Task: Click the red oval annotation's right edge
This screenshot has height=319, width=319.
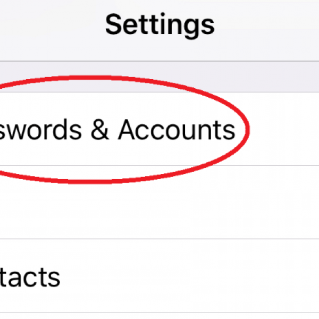Action: click(247, 129)
